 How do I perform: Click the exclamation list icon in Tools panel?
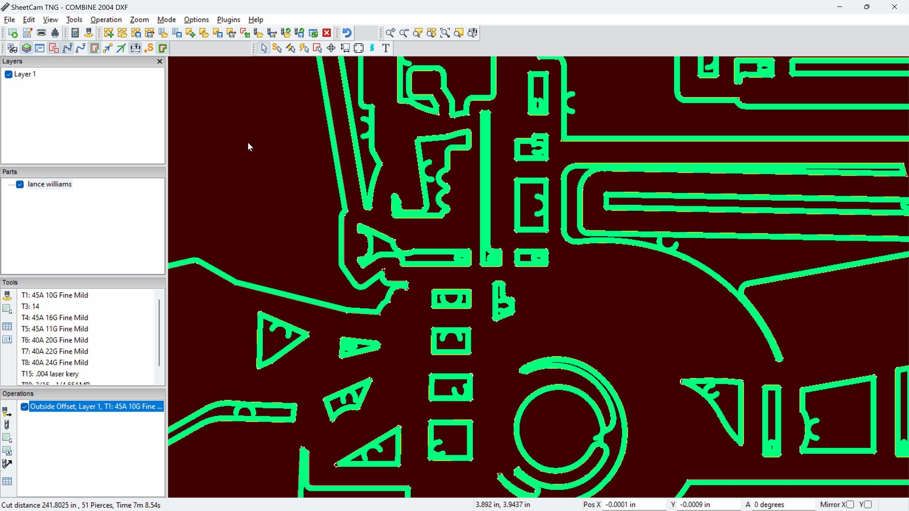(7, 340)
